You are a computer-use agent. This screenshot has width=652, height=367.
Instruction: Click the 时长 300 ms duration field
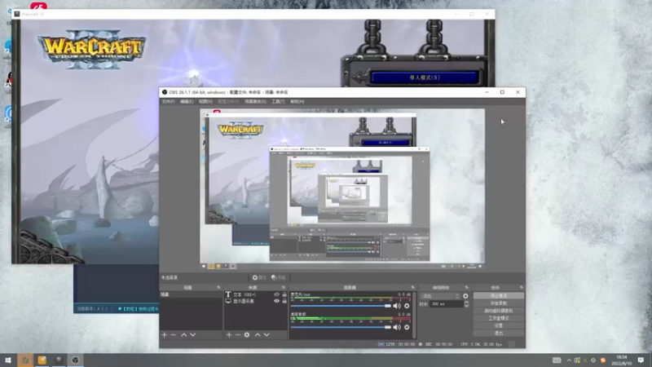point(446,304)
